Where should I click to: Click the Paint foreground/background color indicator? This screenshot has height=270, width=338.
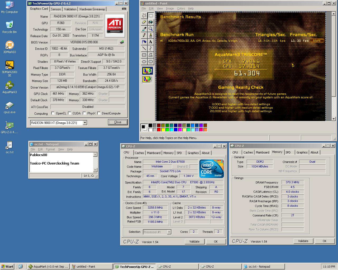(144, 127)
